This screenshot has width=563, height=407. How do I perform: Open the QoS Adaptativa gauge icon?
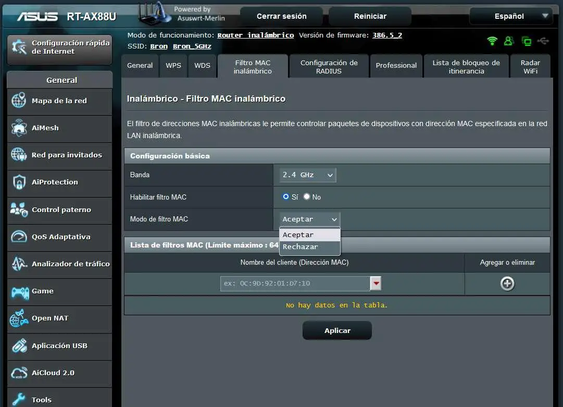[19, 237]
